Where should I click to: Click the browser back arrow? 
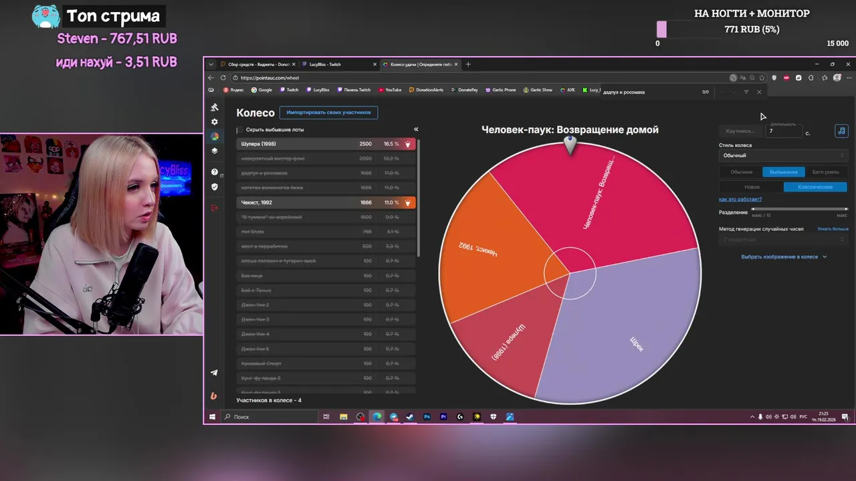click(211, 77)
